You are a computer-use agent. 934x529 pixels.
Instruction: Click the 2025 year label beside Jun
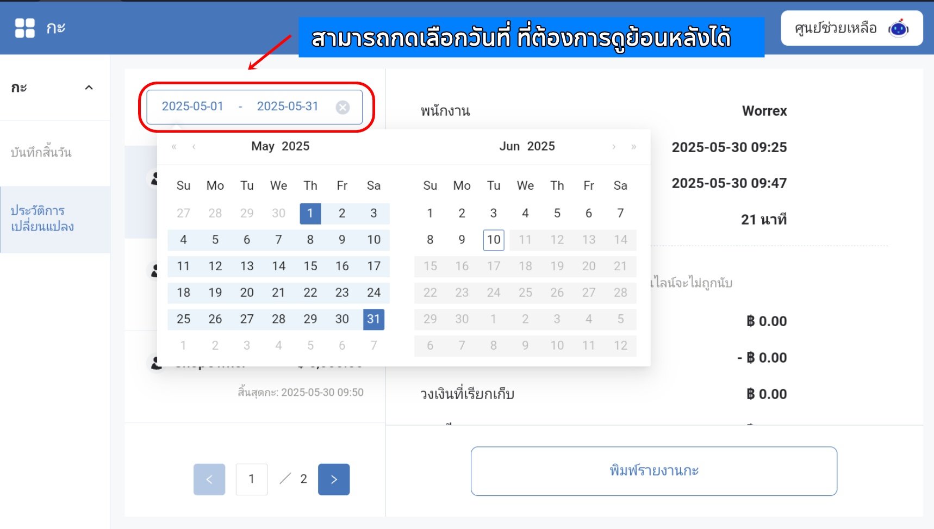pos(541,146)
